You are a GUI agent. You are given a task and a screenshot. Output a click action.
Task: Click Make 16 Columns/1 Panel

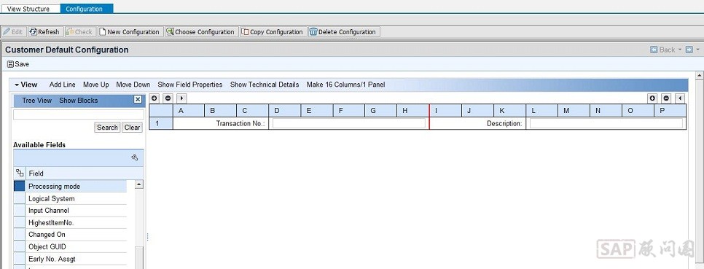pos(345,85)
